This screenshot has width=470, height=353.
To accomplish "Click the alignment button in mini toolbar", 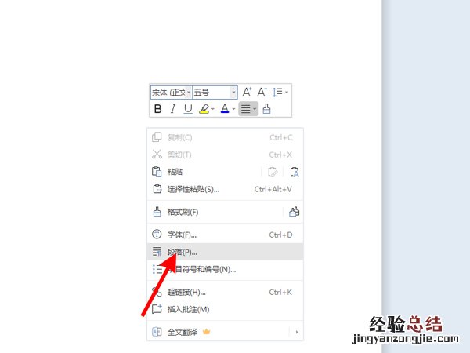I will click(246, 109).
